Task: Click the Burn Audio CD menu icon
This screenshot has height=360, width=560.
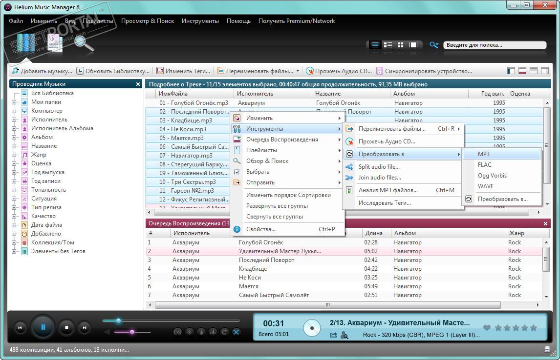Action: point(349,141)
